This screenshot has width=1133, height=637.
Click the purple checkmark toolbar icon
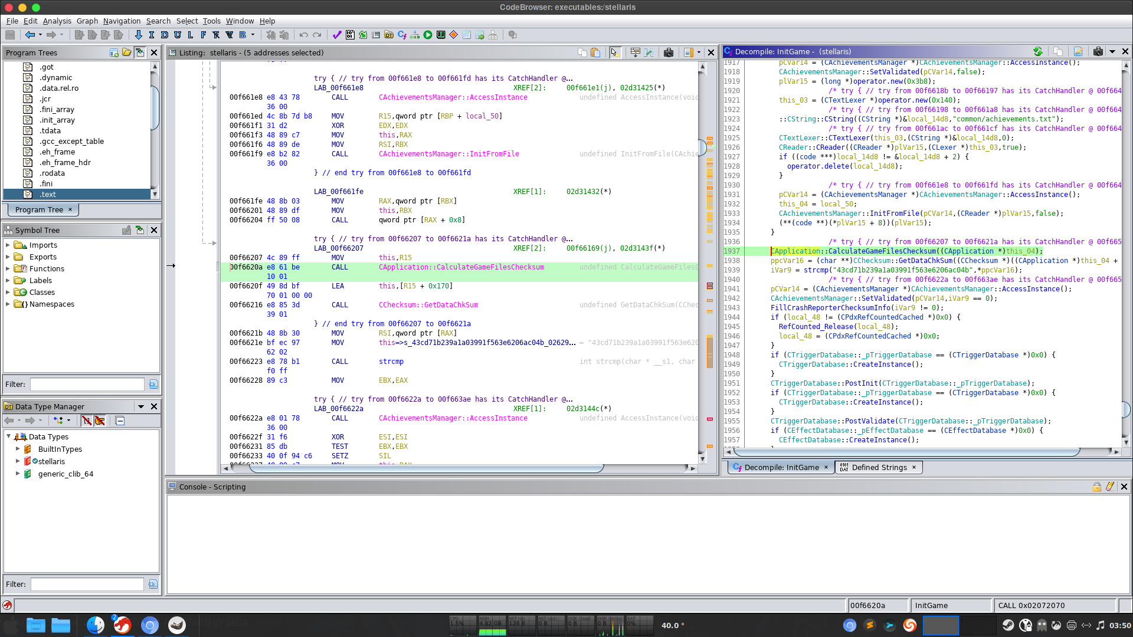pyautogui.click(x=337, y=35)
